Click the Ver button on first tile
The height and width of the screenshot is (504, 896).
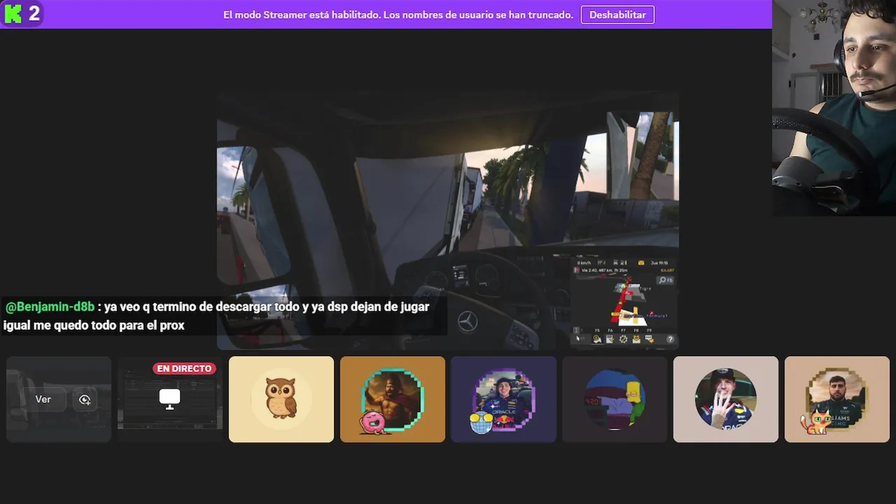pyautogui.click(x=43, y=399)
